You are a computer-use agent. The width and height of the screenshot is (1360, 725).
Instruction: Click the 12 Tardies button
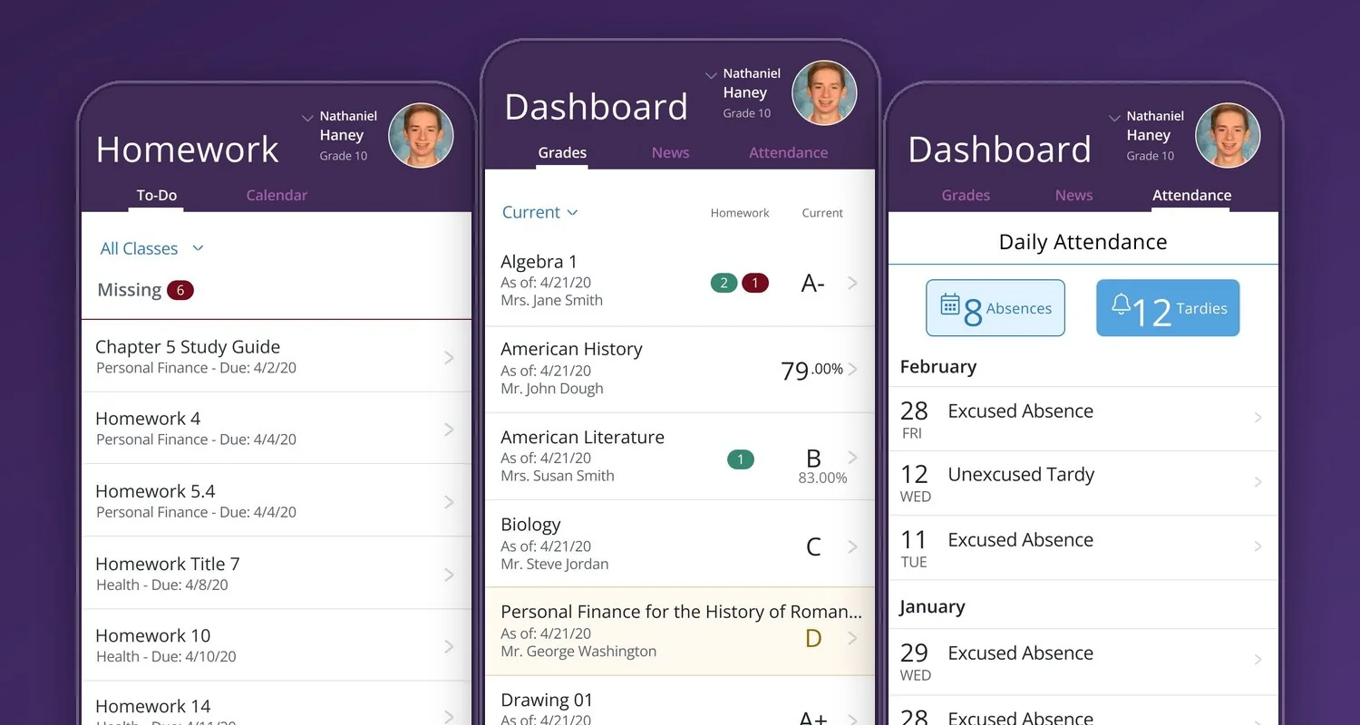click(1168, 308)
